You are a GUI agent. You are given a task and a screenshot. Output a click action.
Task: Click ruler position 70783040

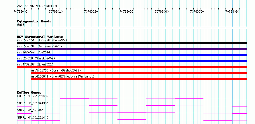162,12
